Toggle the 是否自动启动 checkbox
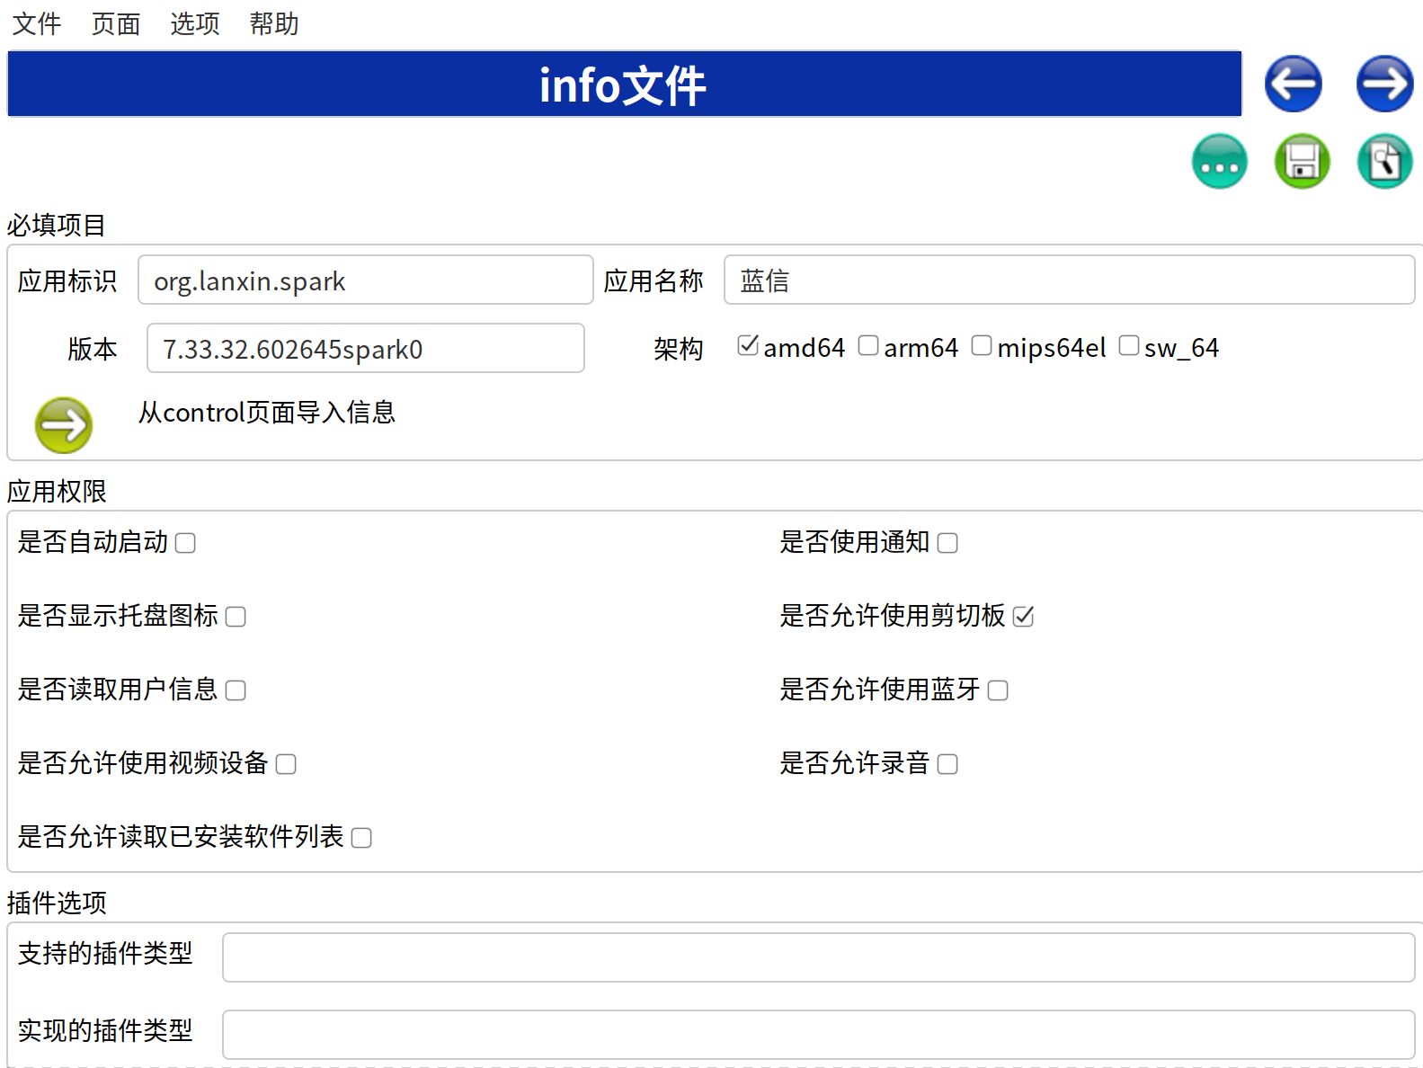Screen dimensions: 1423x1068 pos(185,543)
